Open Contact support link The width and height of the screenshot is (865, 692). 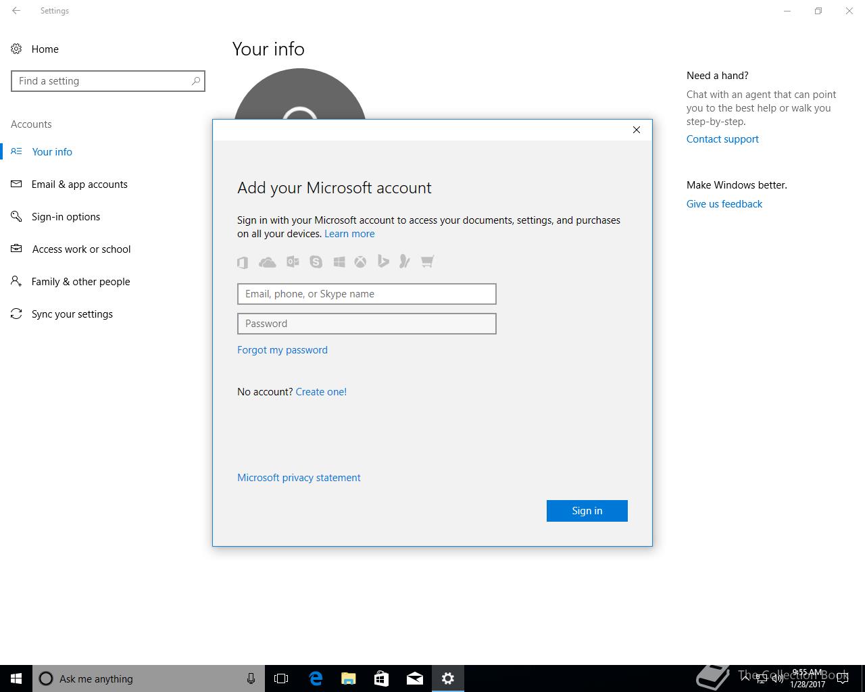(722, 139)
